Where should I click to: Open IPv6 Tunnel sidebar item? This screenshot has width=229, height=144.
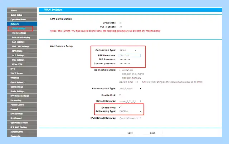click(22, 118)
